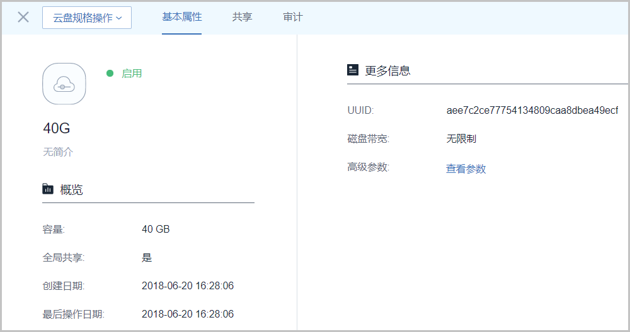The image size is (630, 332).
Task: Click the 40G offering name
Action: (57, 128)
